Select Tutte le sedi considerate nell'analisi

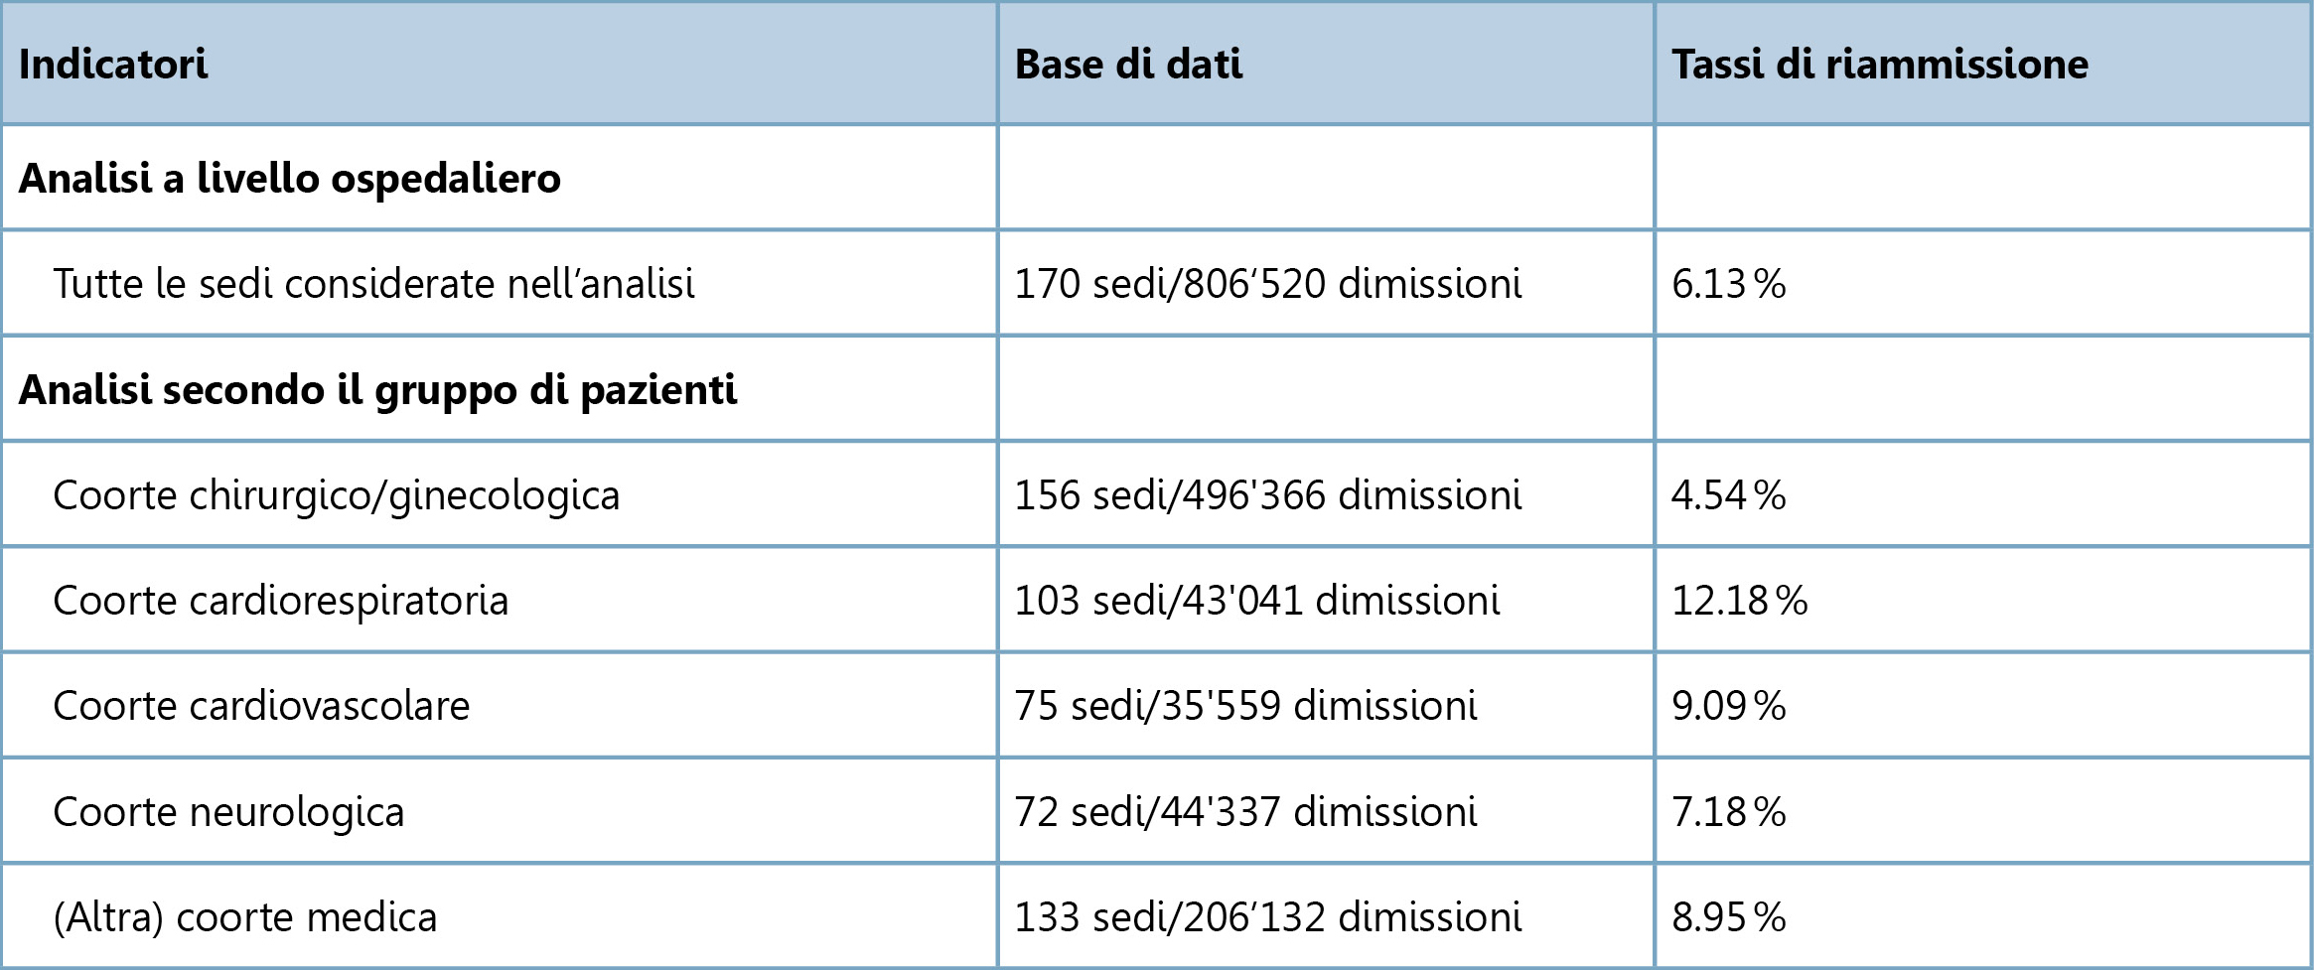tap(373, 284)
